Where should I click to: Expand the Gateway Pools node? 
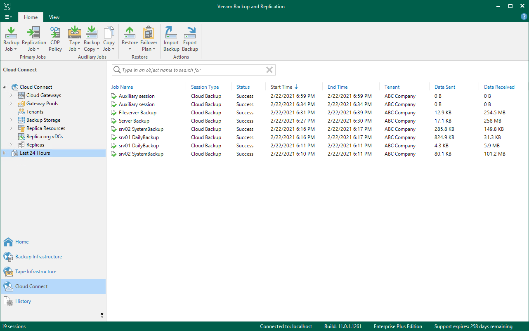click(x=11, y=104)
